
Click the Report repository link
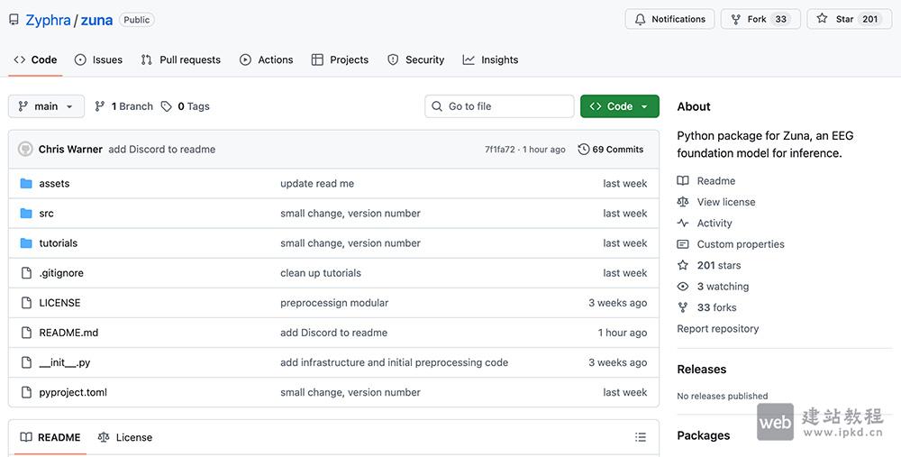(x=717, y=329)
